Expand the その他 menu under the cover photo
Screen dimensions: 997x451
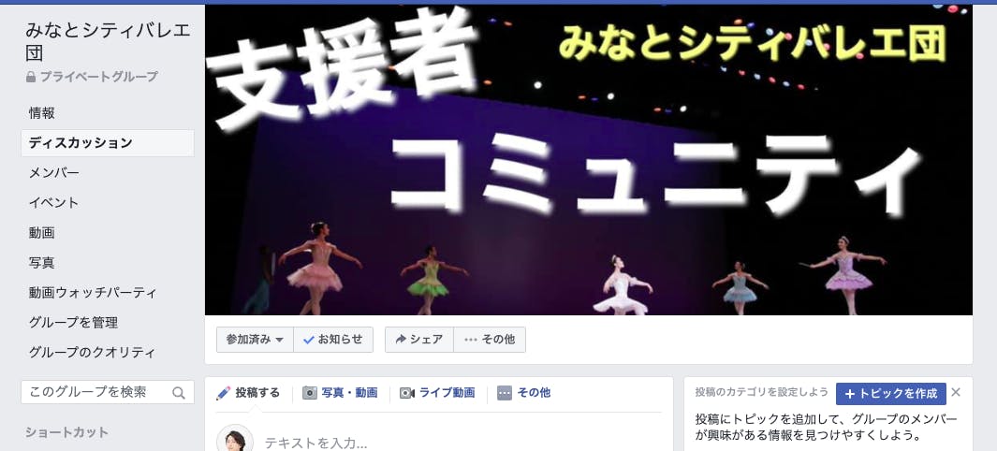tap(490, 340)
